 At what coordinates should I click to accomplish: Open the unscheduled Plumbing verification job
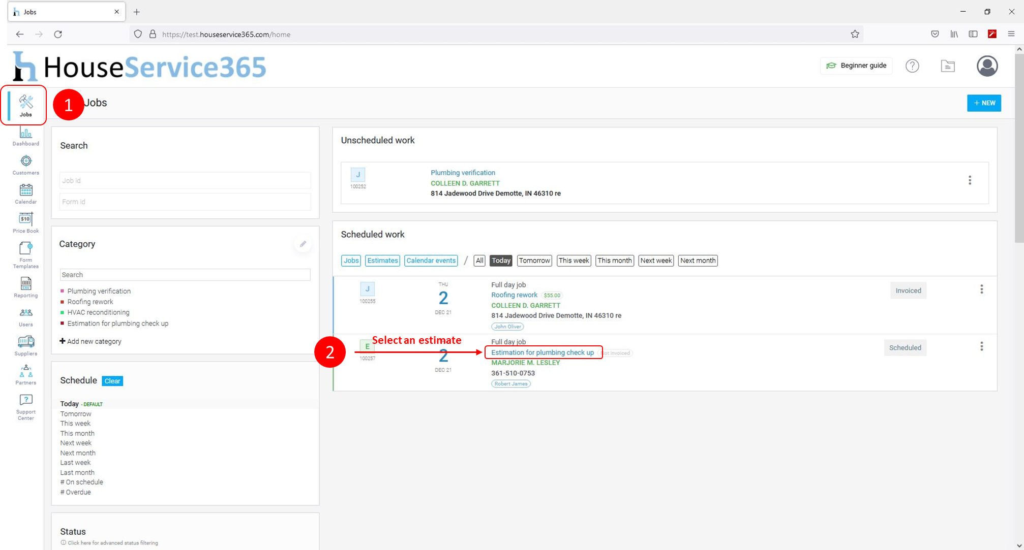463,173
